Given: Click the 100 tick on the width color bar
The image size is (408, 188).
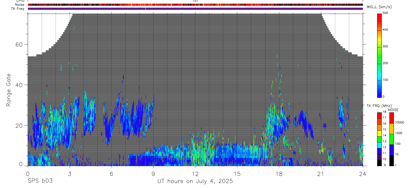Looking at the screenshot, I should [385, 80].
